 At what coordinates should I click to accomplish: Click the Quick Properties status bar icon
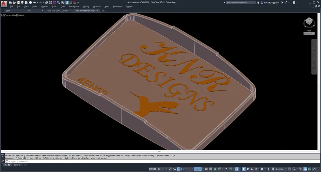(290, 169)
